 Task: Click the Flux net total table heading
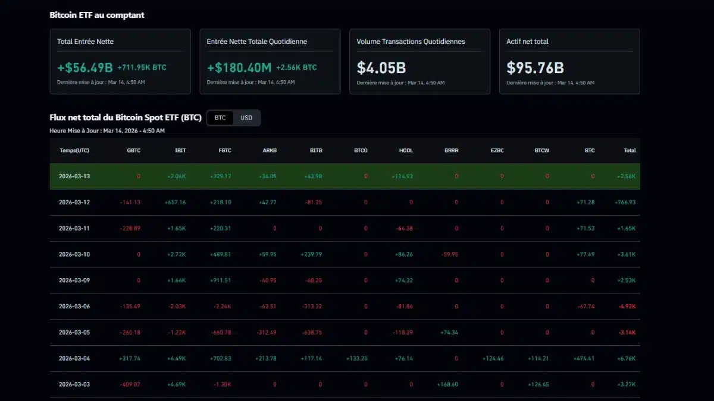click(126, 117)
